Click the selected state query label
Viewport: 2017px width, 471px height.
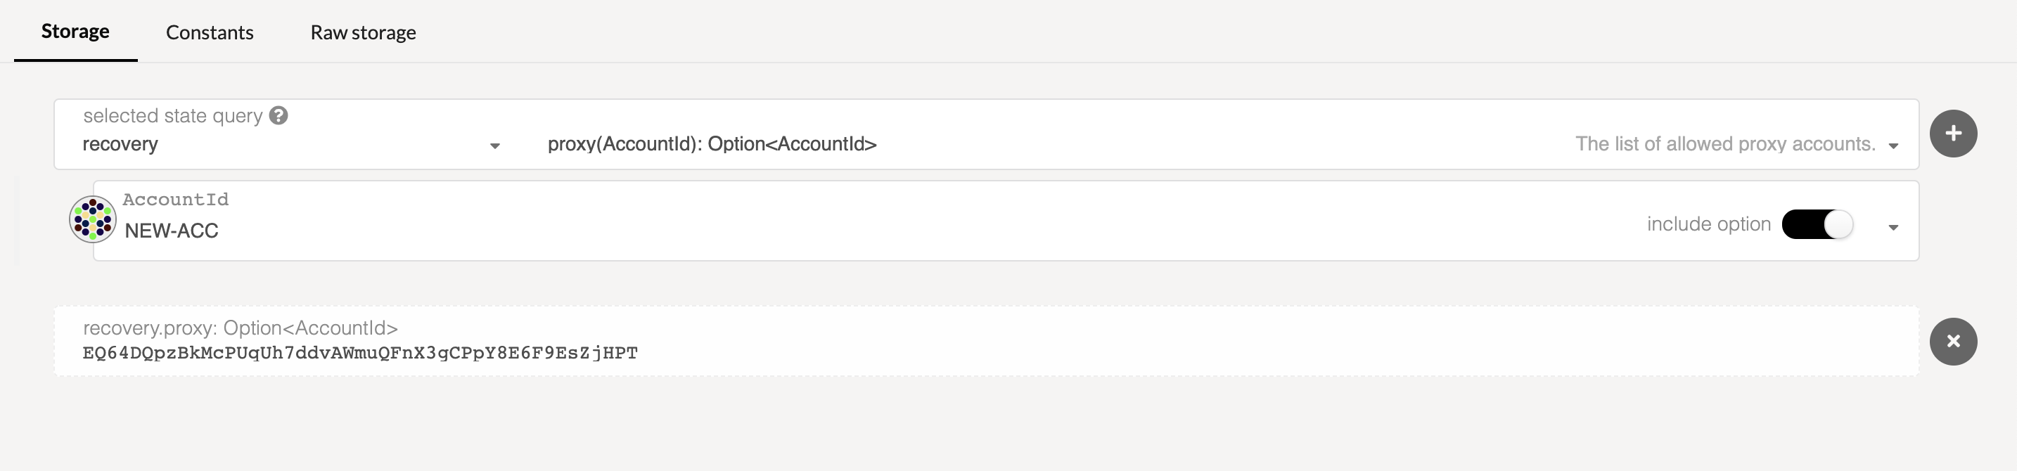pyautogui.click(x=173, y=116)
